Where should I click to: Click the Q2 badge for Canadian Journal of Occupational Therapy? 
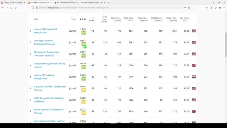point(83,90)
